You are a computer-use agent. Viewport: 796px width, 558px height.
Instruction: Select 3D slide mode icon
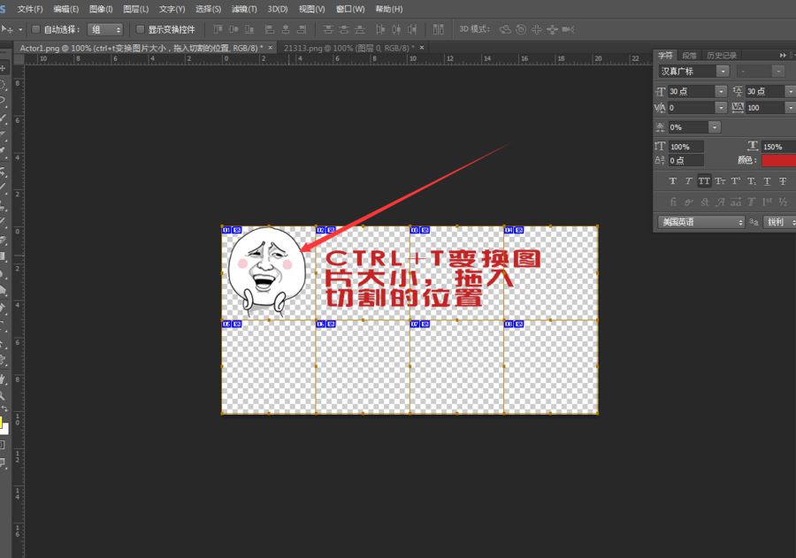(x=552, y=29)
